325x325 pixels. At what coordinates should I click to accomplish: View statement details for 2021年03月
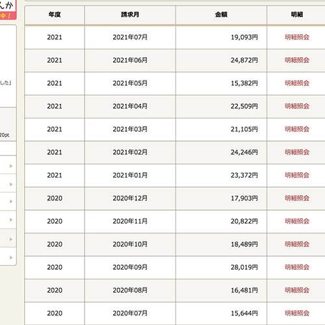(x=297, y=129)
